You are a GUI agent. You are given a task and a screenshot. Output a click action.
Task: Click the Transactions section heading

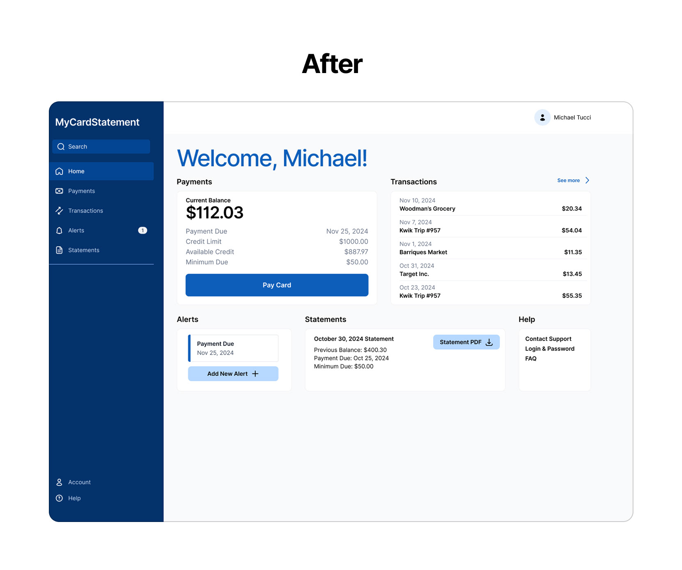pyautogui.click(x=413, y=182)
